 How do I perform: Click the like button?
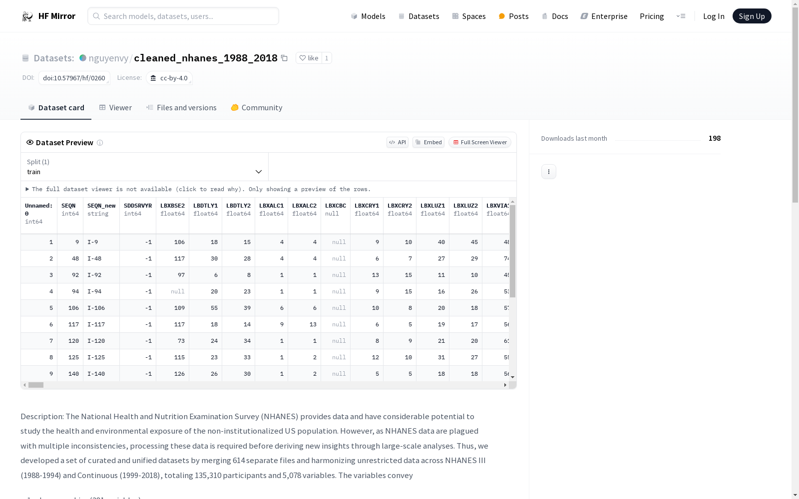(309, 58)
